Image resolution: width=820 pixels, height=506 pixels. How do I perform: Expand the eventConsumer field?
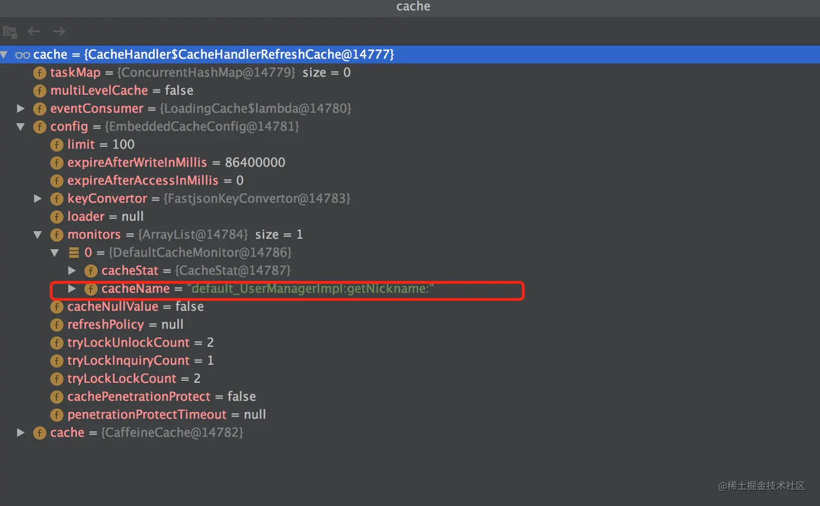click(x=21, y=108)
